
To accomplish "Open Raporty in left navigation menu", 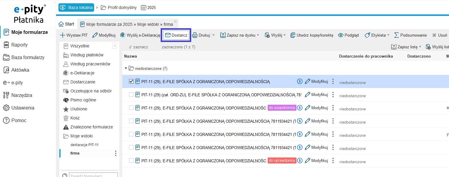I will click(19, 45).
